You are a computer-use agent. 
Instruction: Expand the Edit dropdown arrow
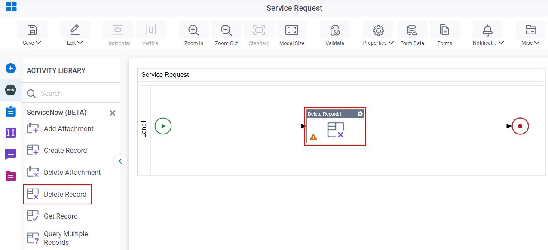point(80,43)
